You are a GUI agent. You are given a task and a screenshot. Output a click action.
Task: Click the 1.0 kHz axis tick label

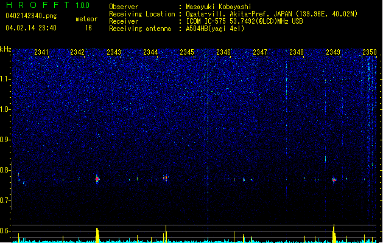(5, 109)
